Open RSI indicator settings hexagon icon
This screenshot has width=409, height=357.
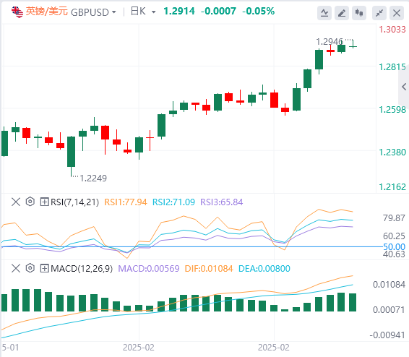tap(30, 202)
